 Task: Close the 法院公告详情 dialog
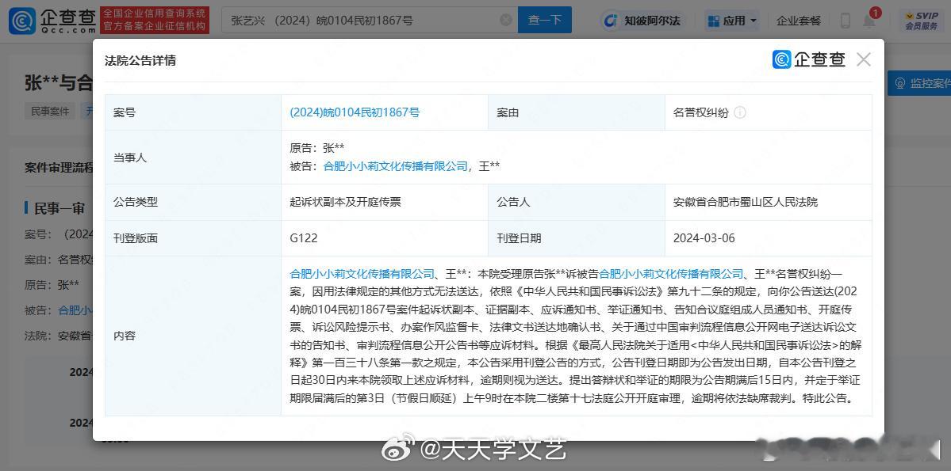pos(864,59)
